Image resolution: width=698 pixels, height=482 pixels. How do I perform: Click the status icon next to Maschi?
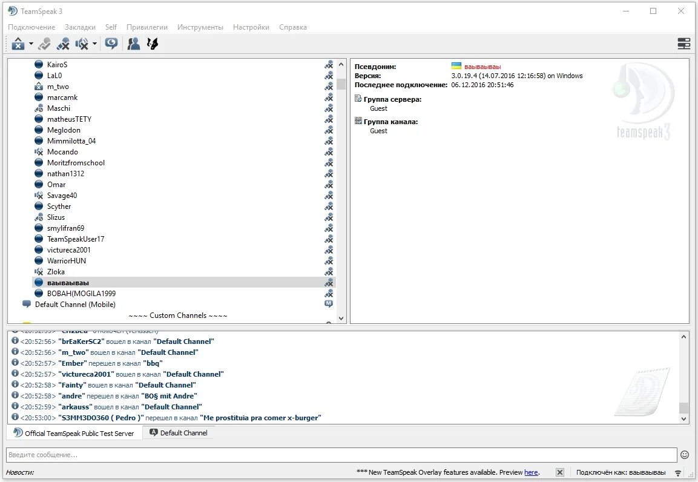point(39,108)
